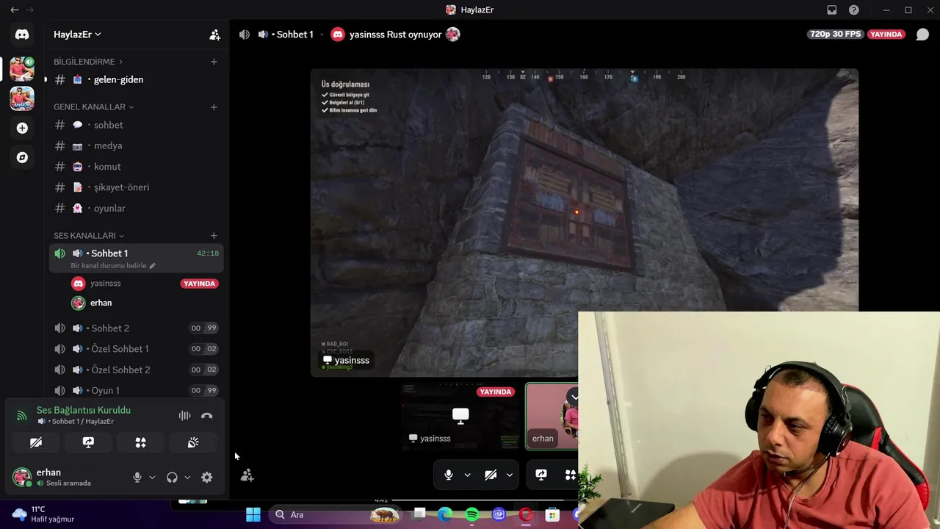Screen dimensions: 940x529
Task: Set channel status 'Bir kanal durumu belirle'
Action: [113, 266]
